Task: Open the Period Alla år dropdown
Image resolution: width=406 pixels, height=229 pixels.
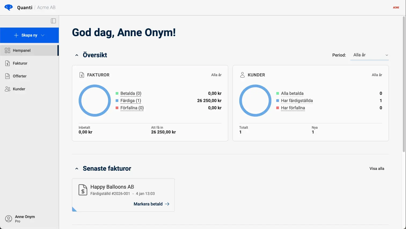Action: click(369, 55)
